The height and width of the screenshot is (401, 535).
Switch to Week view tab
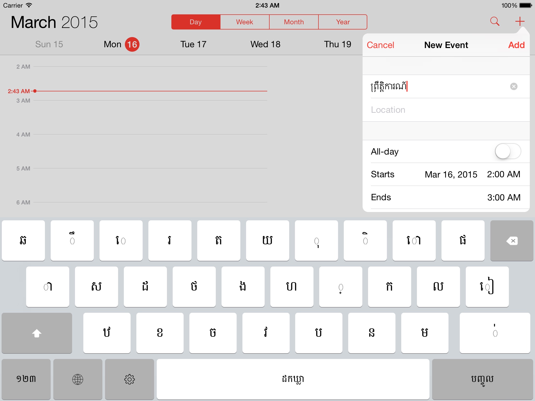245,22
